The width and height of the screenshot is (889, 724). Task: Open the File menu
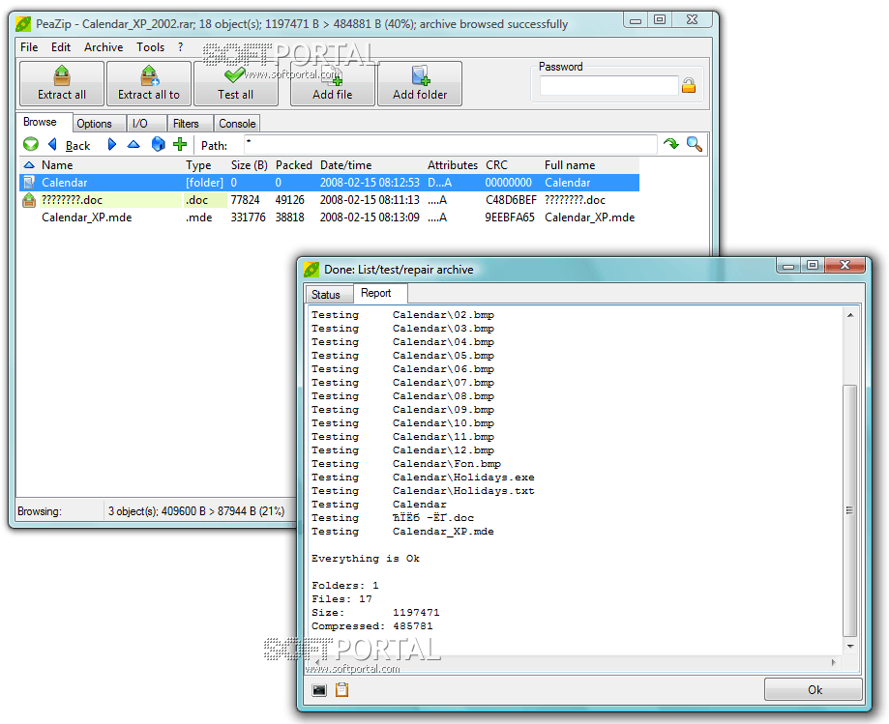click(29, 47)
